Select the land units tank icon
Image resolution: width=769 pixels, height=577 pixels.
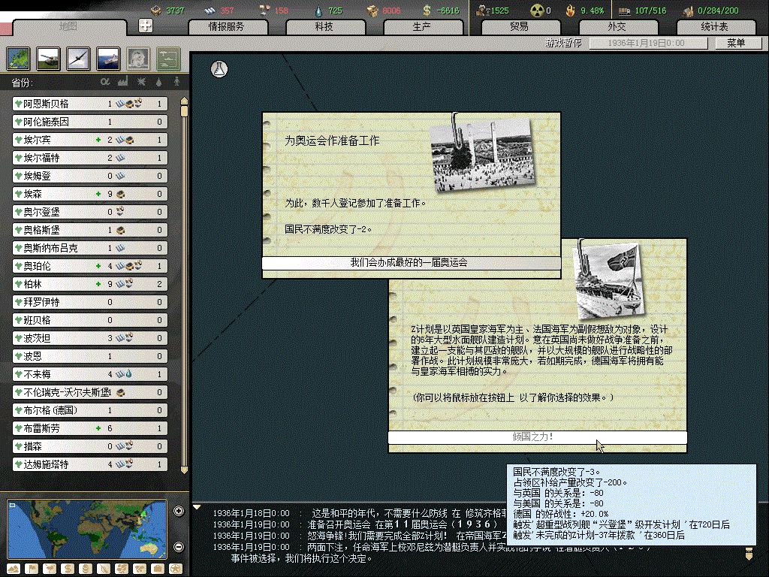(x=49, y=57)
